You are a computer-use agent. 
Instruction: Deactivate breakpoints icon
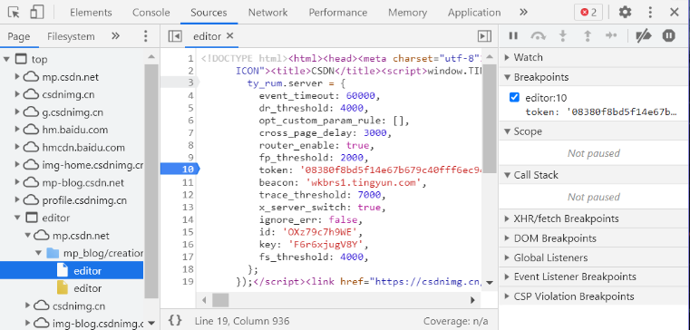click(x=644, y=36)
